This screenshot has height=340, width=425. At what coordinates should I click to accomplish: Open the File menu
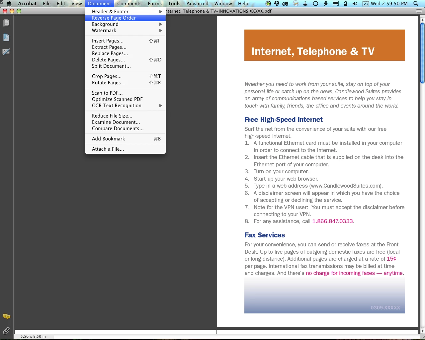click(46, 3)
